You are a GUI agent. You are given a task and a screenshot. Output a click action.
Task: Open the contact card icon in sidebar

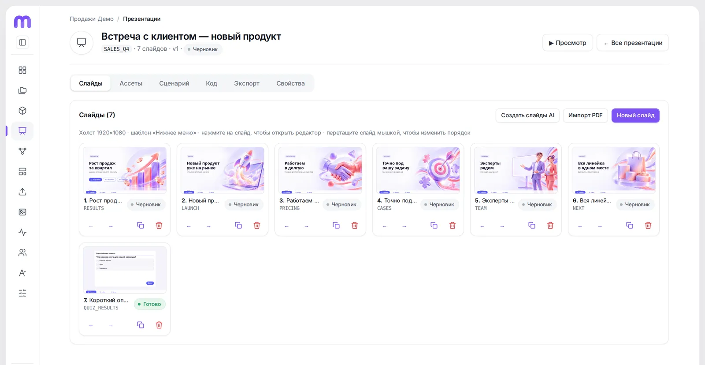pos(22,212)
